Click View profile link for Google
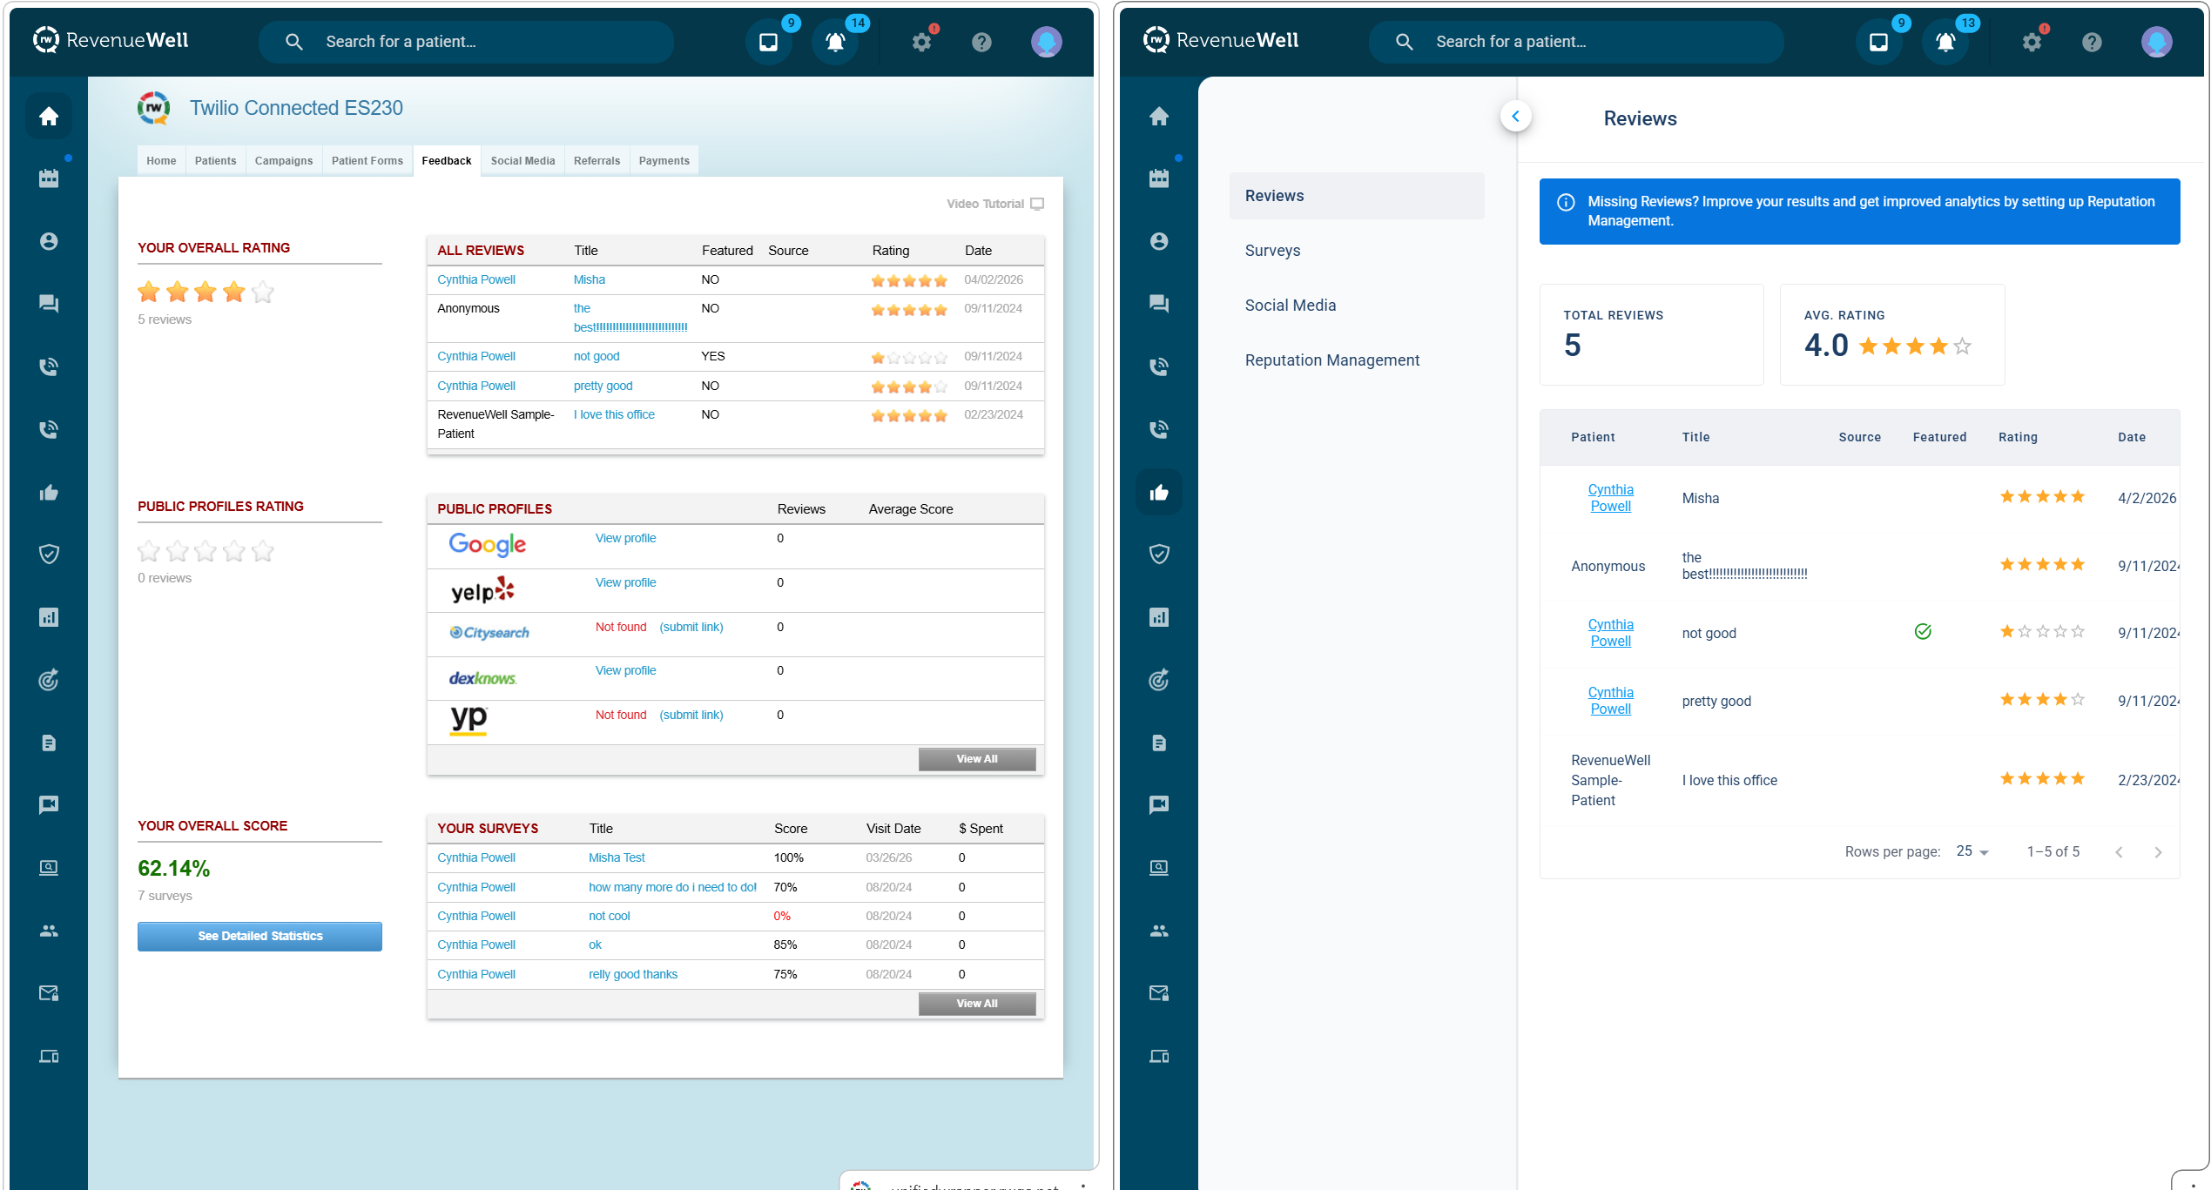The height and width of the screenshot is (1190, 2211). click(x=625, y=538)
